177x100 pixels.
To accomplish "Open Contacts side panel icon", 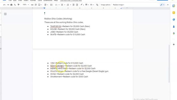I will point(174,27).
